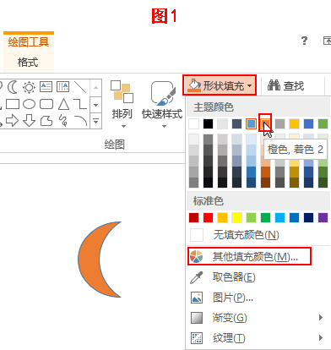Open the 纹理 Texture submenu
331x350 pixels.
(229, 338)
